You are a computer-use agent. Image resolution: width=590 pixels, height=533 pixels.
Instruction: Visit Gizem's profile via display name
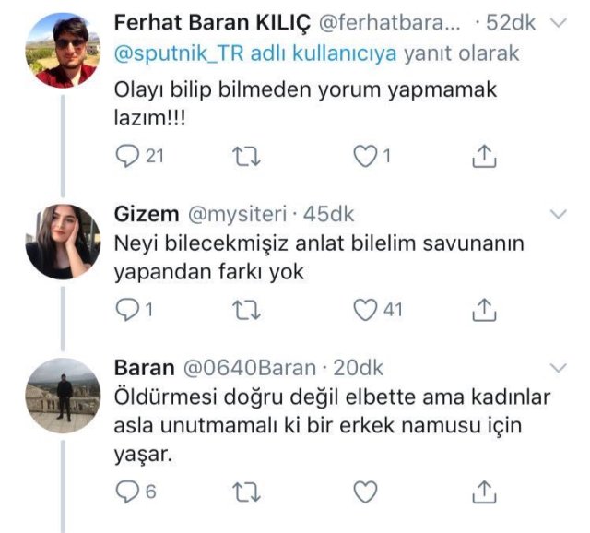(146, 215)
